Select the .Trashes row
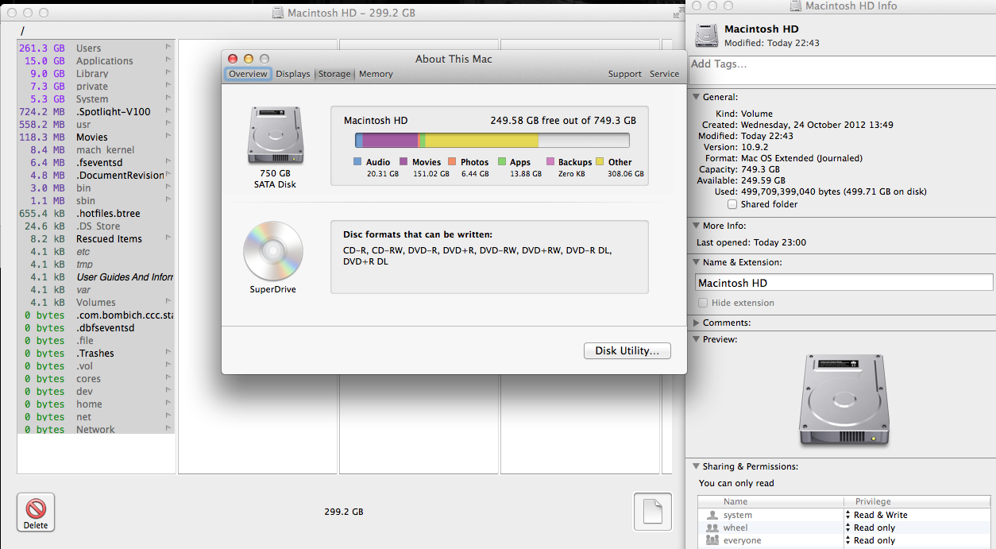The width and height of the screenshot is (996, 549). point(96,353)
